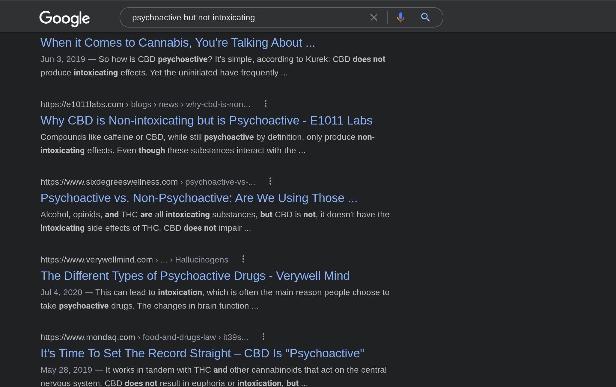This screenshot has height=387, width=616.
Task: Click the 'Jun 3, 2019' snippet date
Action: click(63, 59)
